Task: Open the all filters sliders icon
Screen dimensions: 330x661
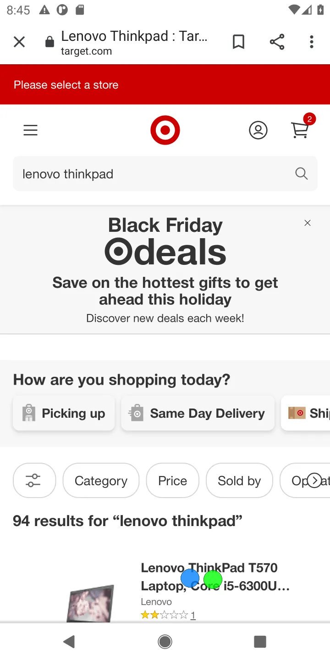Action: pyautogui.click(x=34, y=481)
